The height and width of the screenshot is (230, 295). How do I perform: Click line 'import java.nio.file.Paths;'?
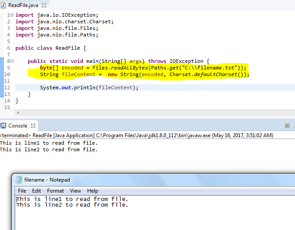(x=57, y=35)
